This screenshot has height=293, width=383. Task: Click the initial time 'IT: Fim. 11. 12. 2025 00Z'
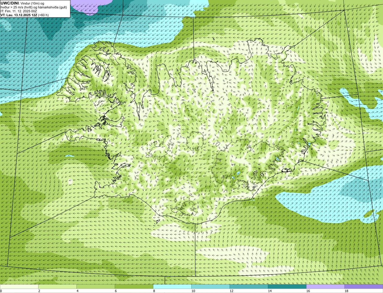19,11
